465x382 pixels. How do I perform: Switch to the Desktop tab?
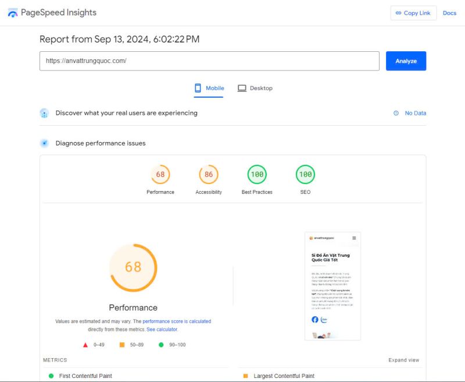click(255, 89)
